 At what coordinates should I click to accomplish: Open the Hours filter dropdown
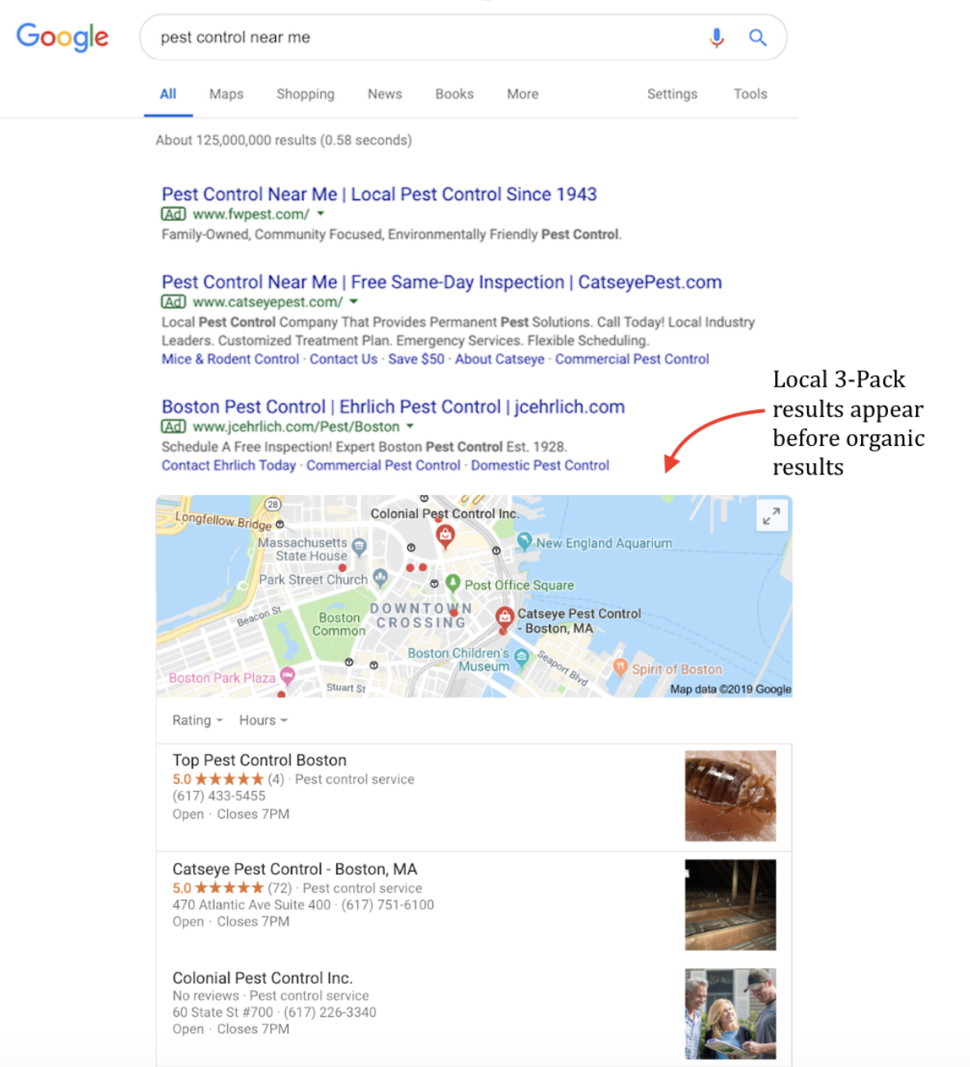pyautogui.click(x=263, y=720)
